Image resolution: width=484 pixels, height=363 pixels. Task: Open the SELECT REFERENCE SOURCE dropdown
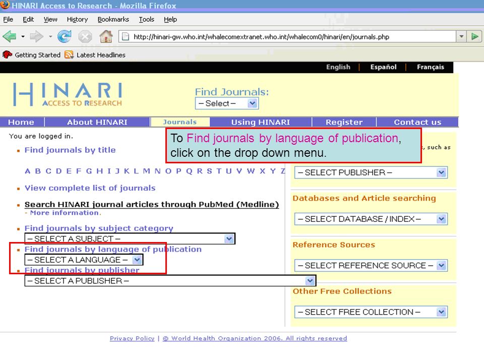(x=371, y=266)
